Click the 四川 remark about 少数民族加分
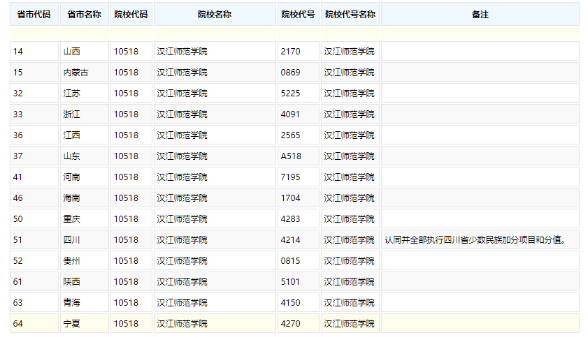588x342 pixels. click(474, 240)
